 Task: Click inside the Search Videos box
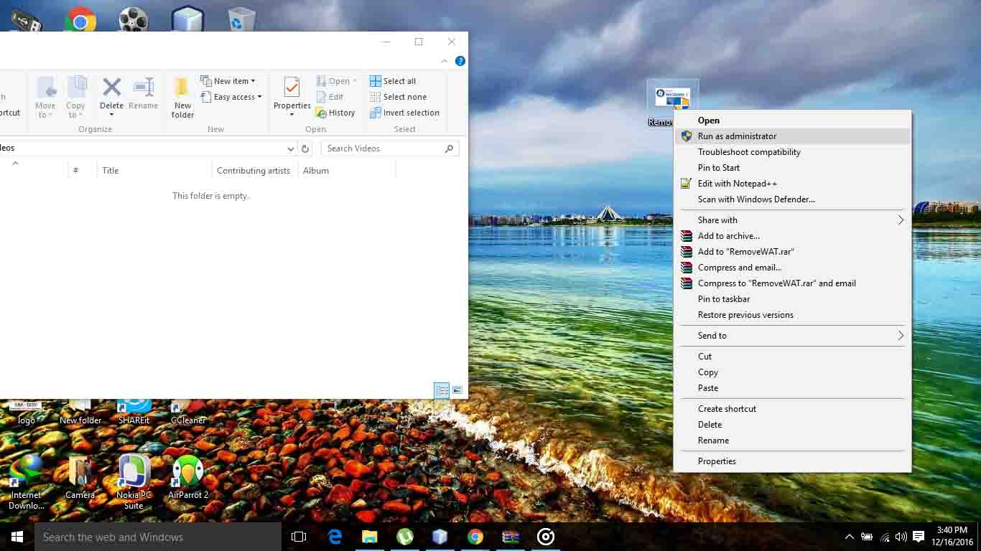pos(381,148)
